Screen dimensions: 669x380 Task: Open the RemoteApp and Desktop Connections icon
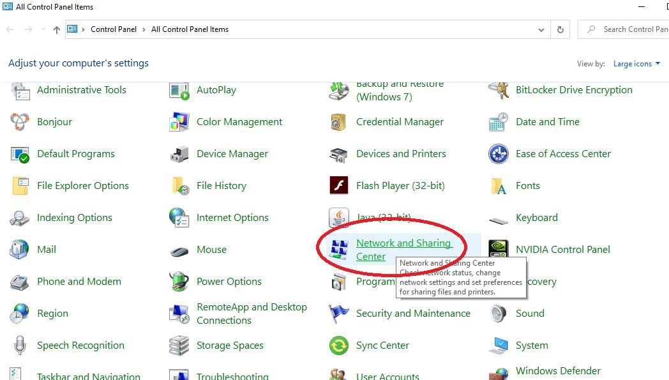point(179,314)
